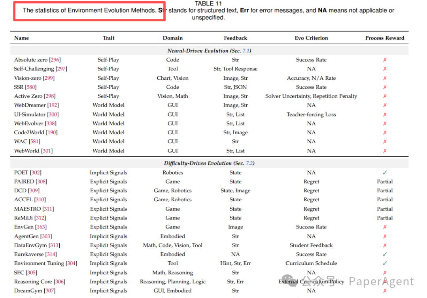Click the "Trait" column header

click(108, 38)
